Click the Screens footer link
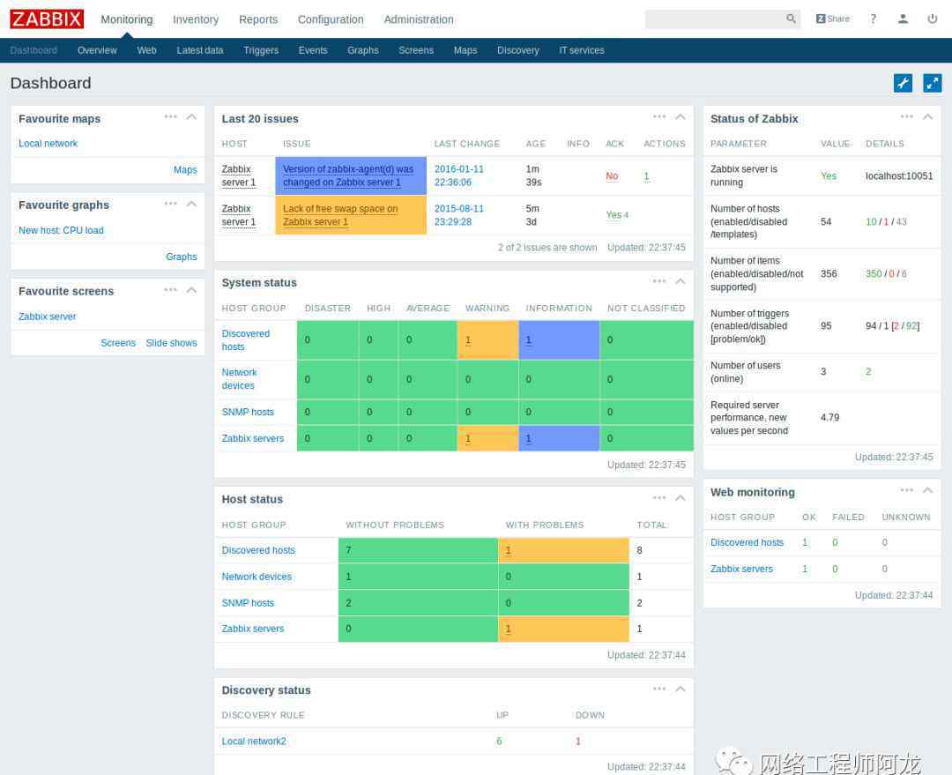Viewport: 952px width, 775px height. (118, 343)
